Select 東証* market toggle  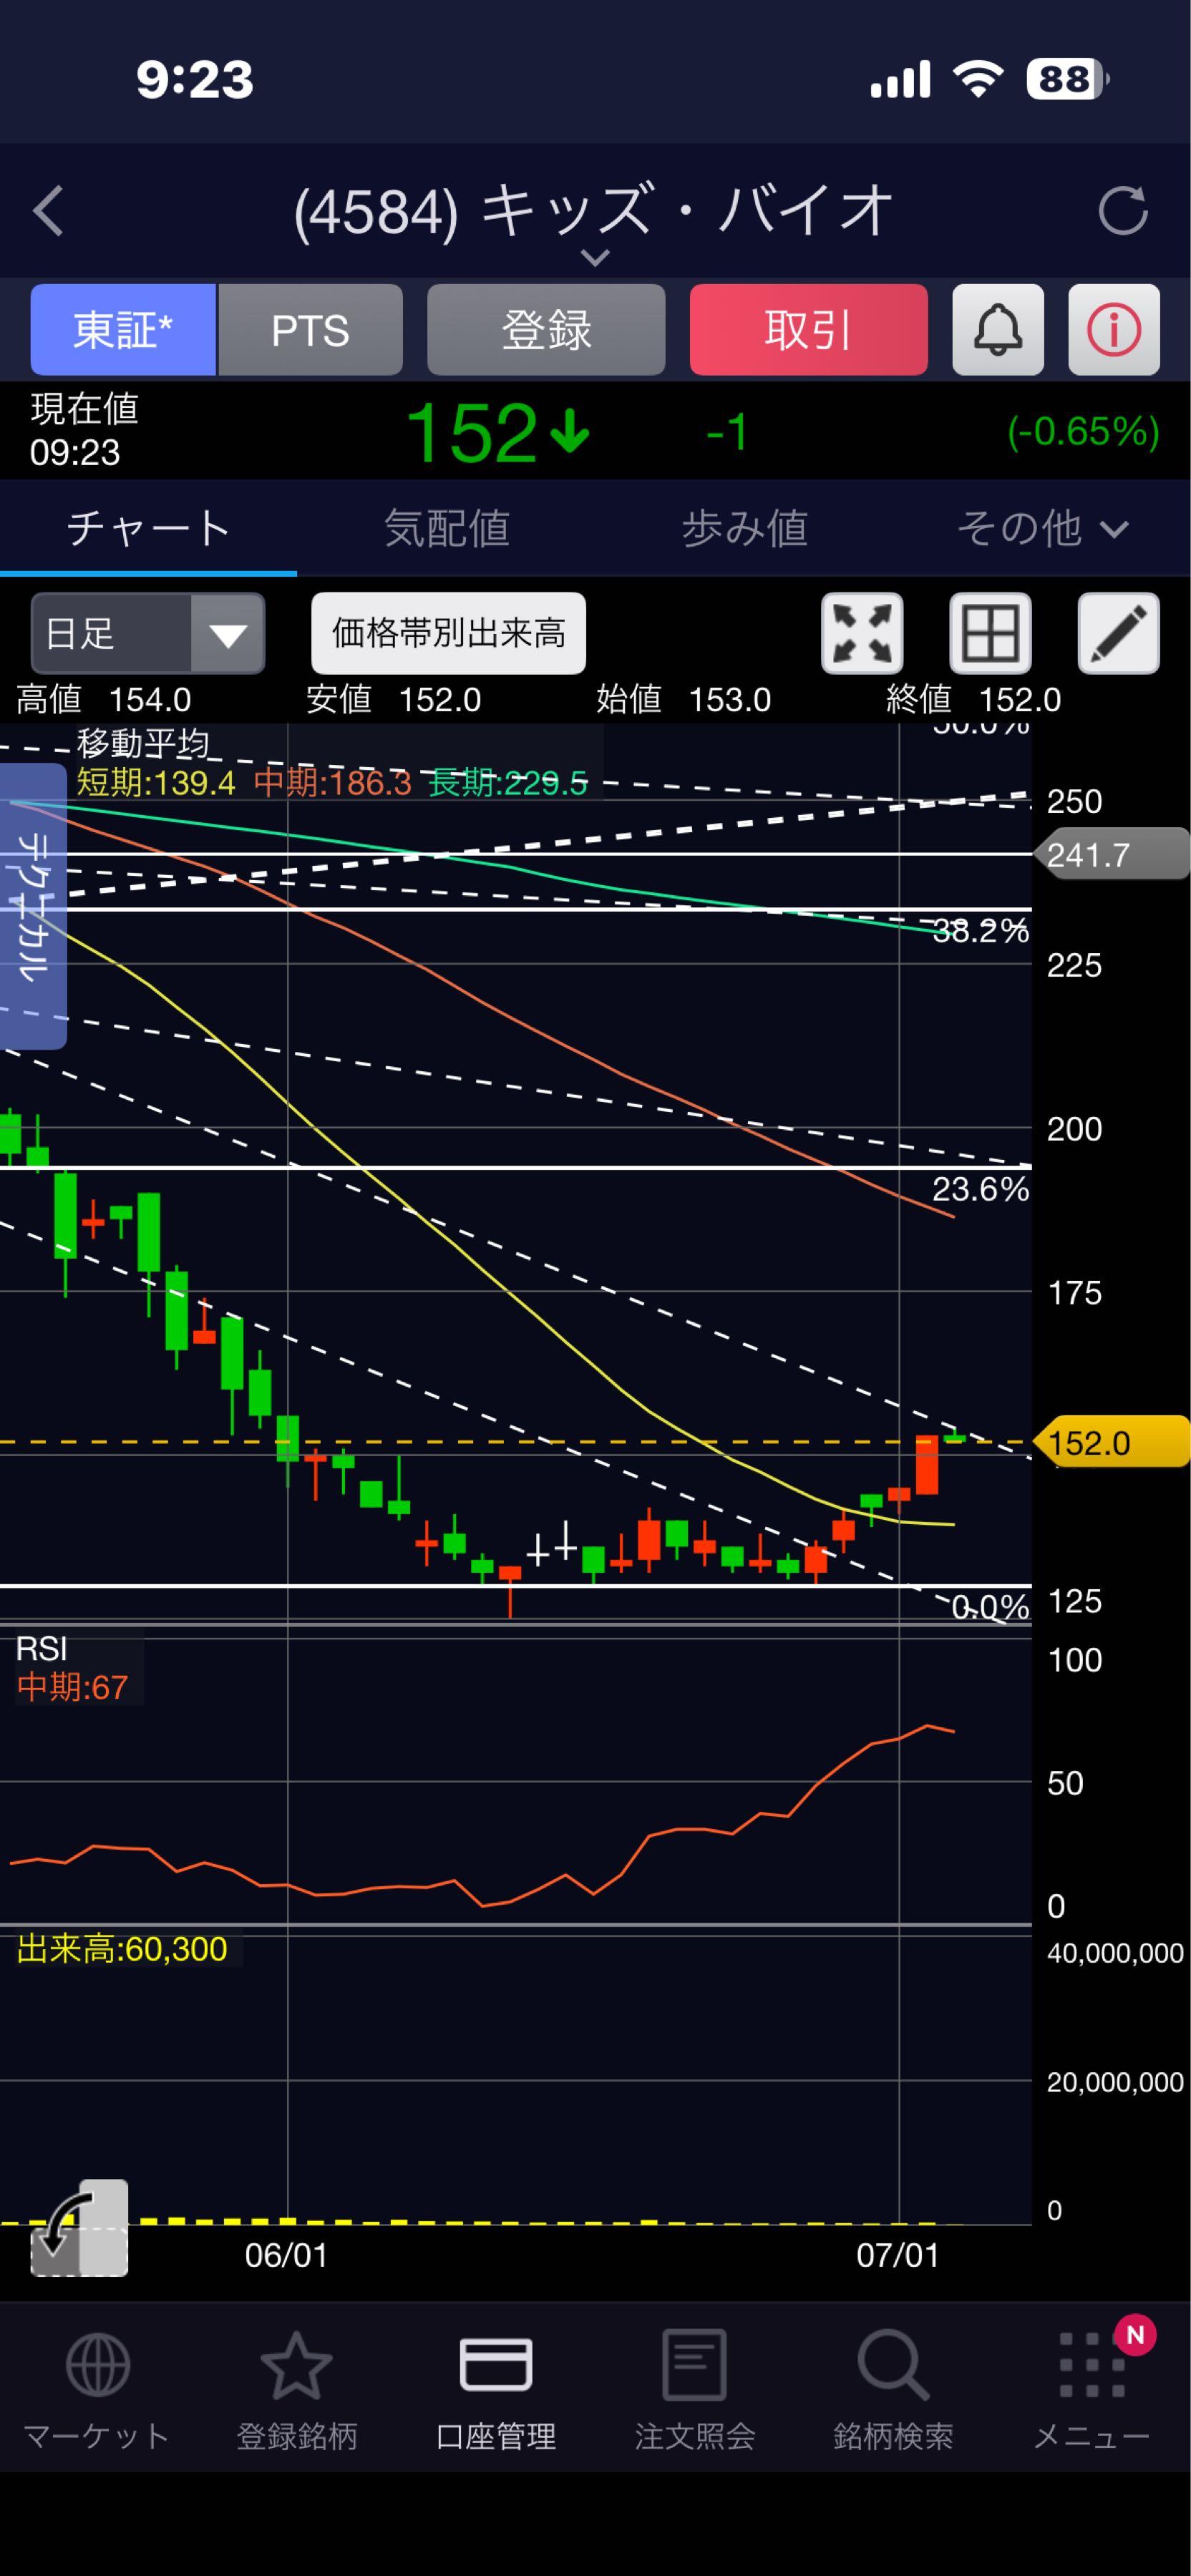123,330
